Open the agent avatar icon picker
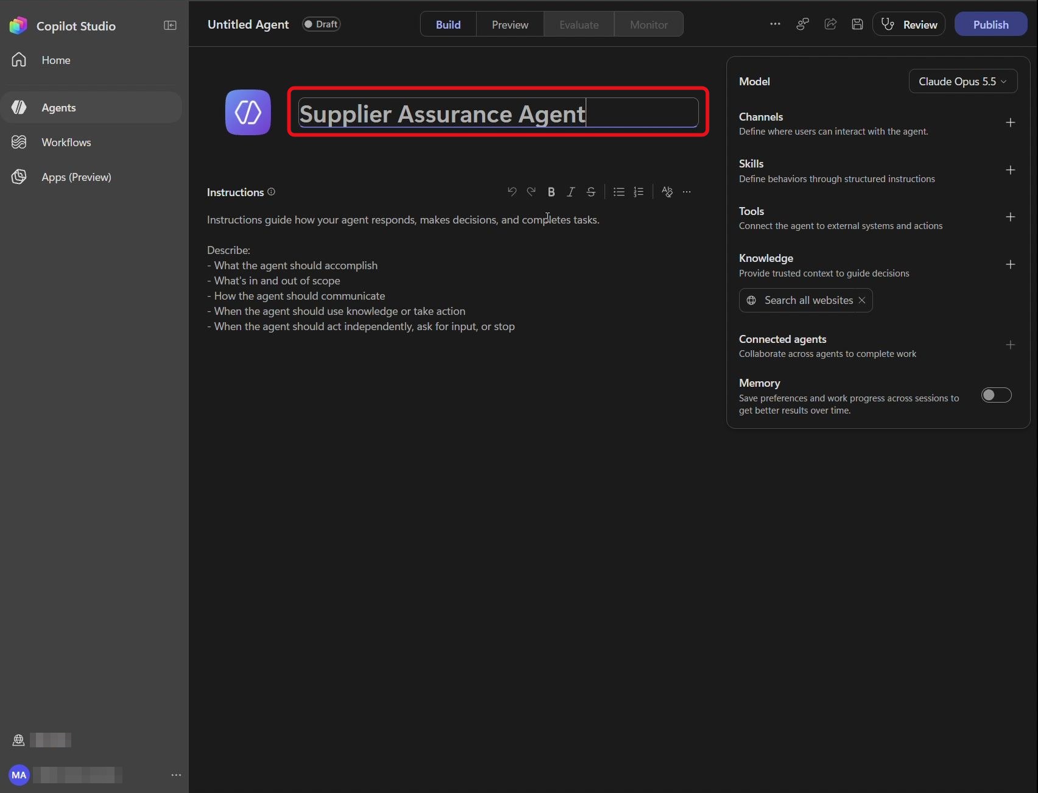Screen dimensions: 1038x793 (248, 112)
